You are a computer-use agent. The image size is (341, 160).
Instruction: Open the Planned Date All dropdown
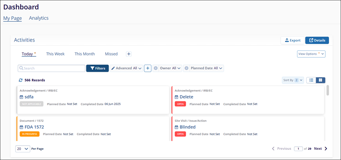point(206,68)
